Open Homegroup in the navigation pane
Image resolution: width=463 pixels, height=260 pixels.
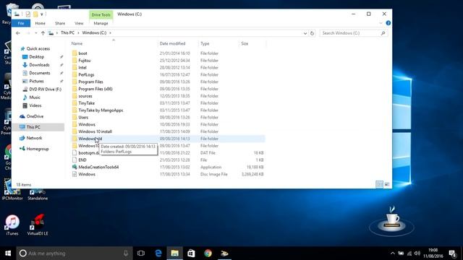pyautogui.click(x=37, y=149)
